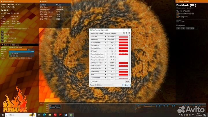The width and height of the screenshot is (208, 117).
Task: Open the Fan Speed (RPM) sensor dropdown
Action: tap(105, 48)
